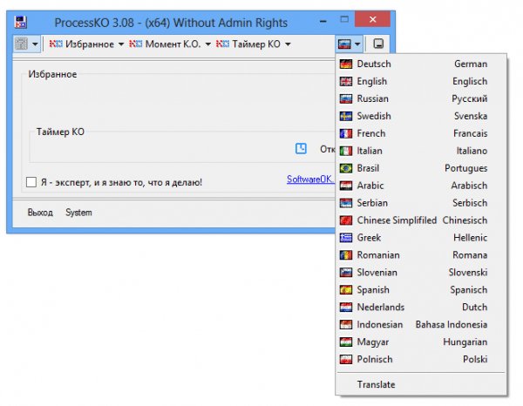Choose French from the language menu

(x=421, y=133)
